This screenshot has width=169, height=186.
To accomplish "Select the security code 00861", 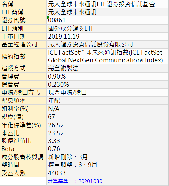I will [x=57, y=20].
